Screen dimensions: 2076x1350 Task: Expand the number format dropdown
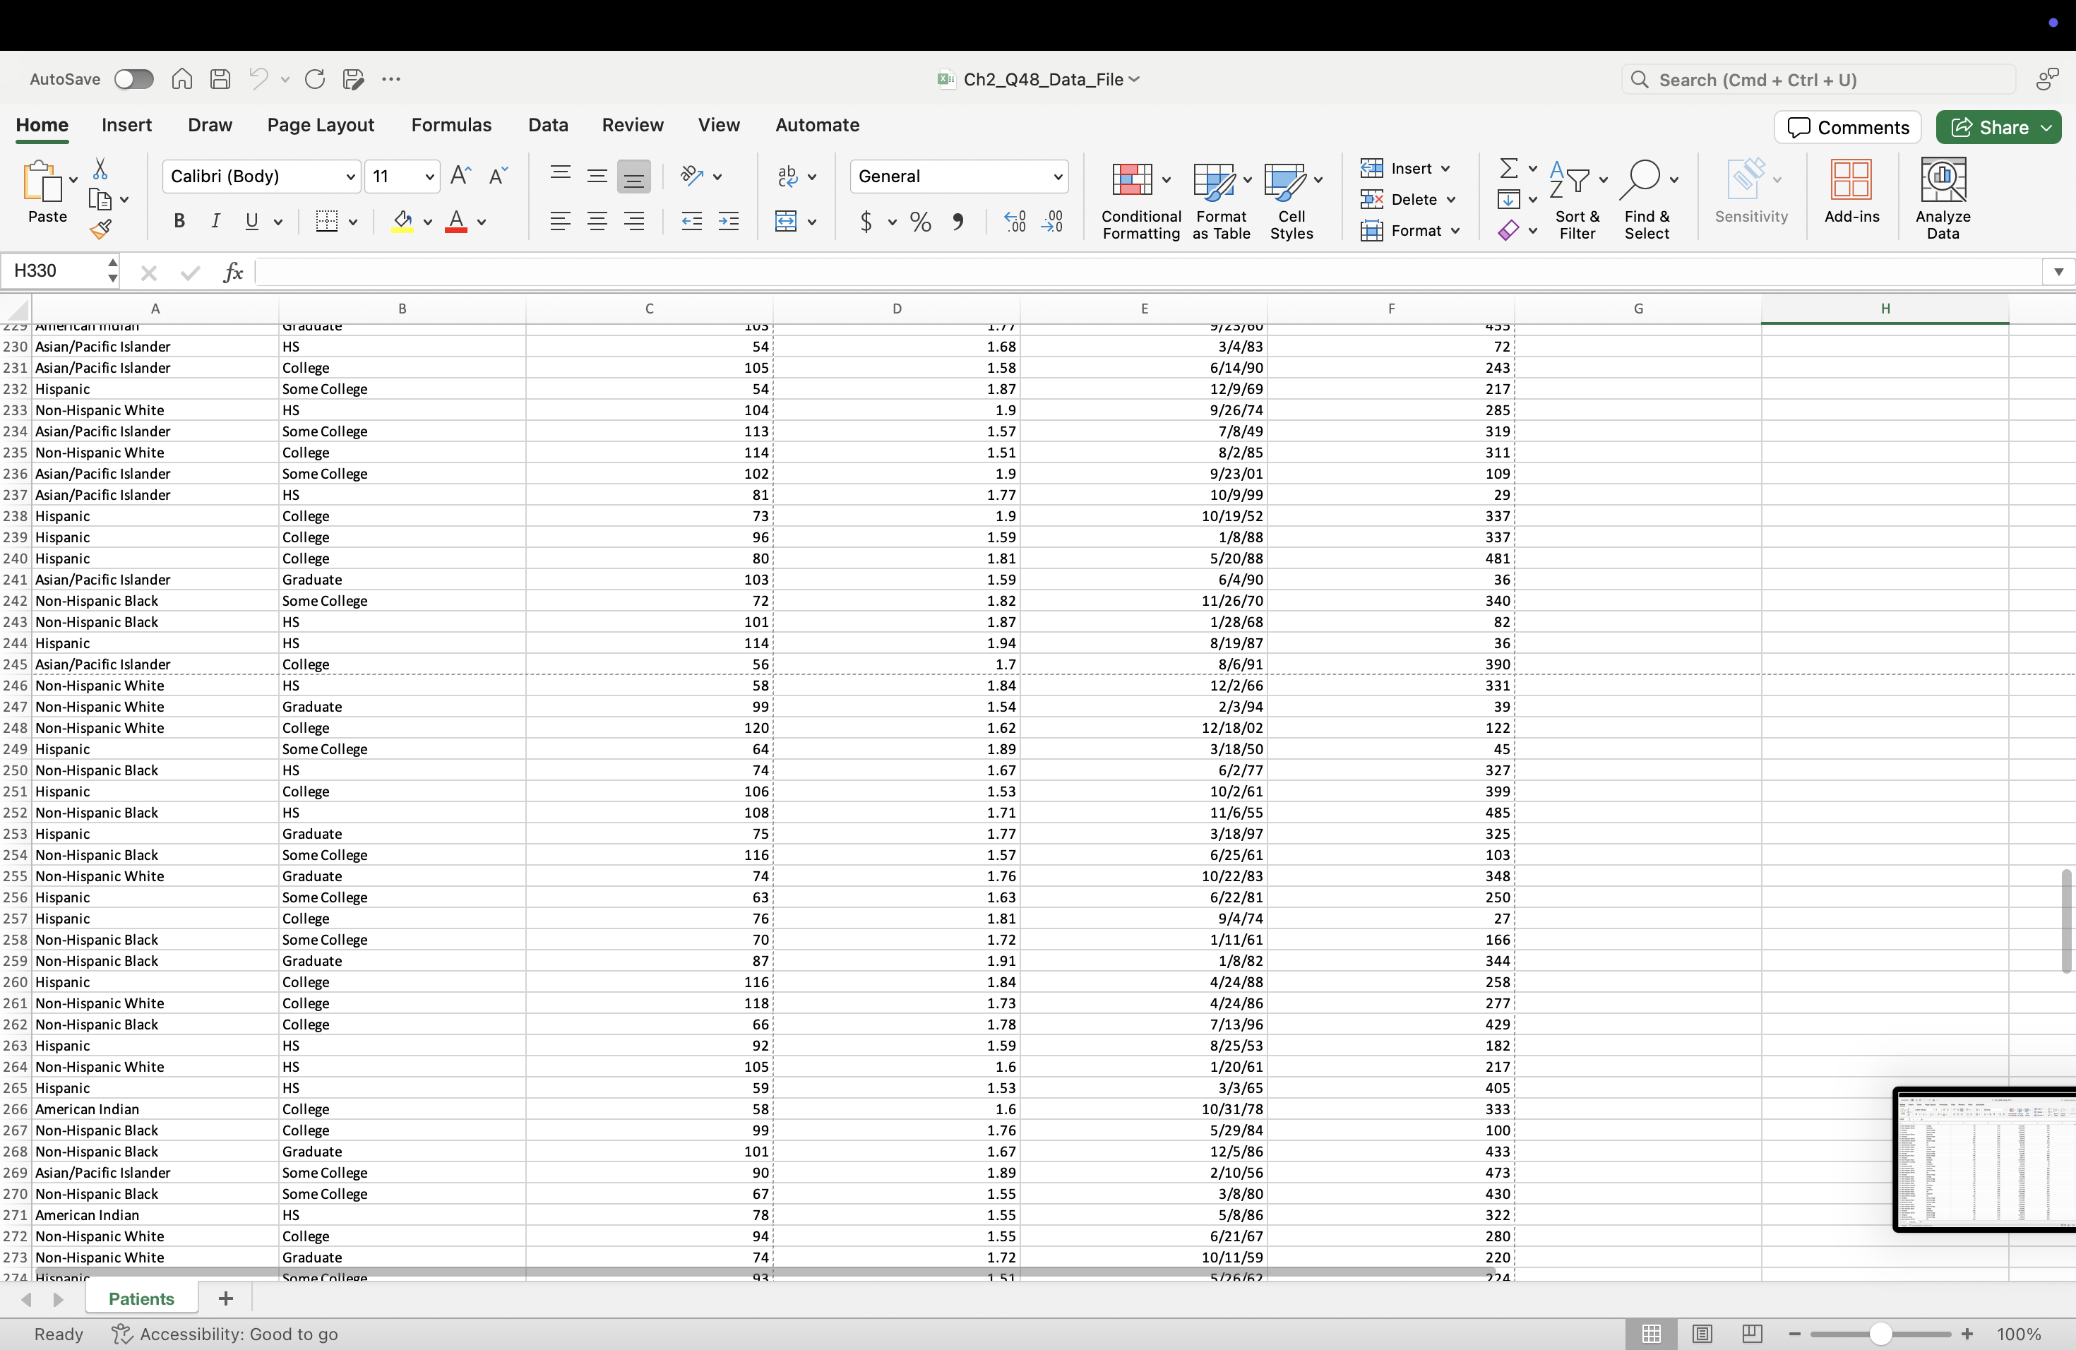click(1057, 177)
